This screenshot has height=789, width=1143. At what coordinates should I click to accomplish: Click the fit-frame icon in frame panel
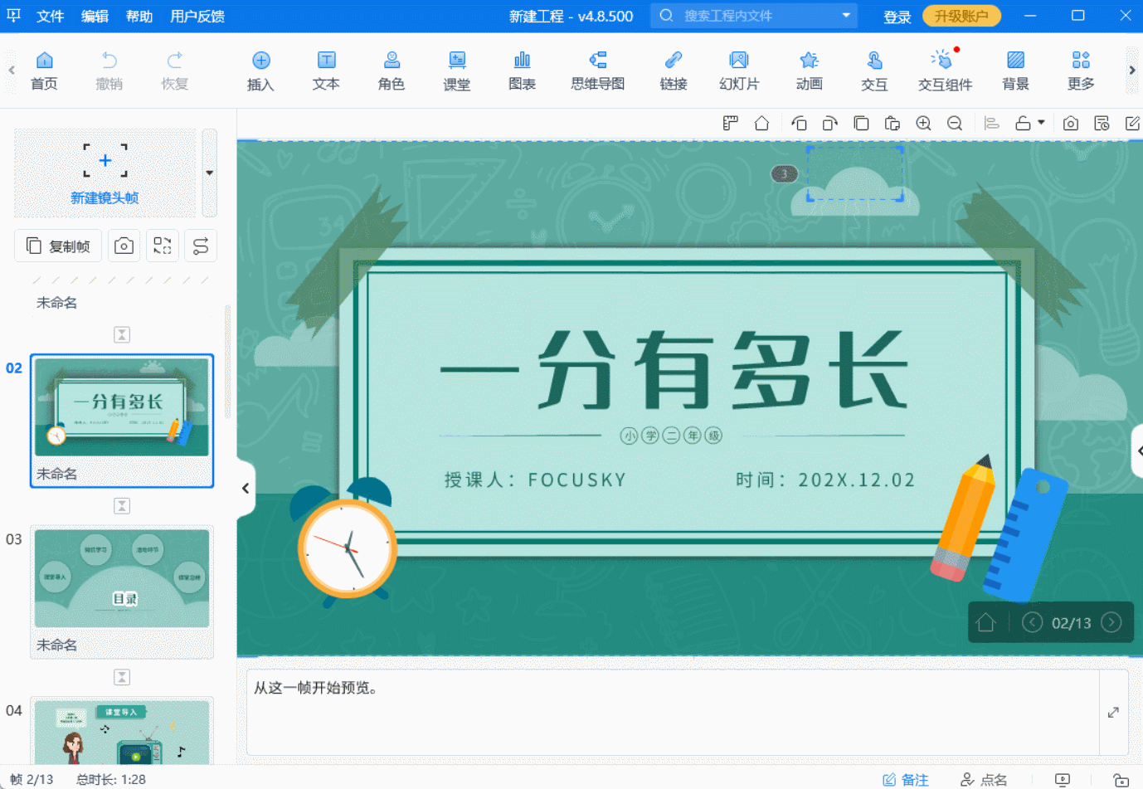click(163, 246)
